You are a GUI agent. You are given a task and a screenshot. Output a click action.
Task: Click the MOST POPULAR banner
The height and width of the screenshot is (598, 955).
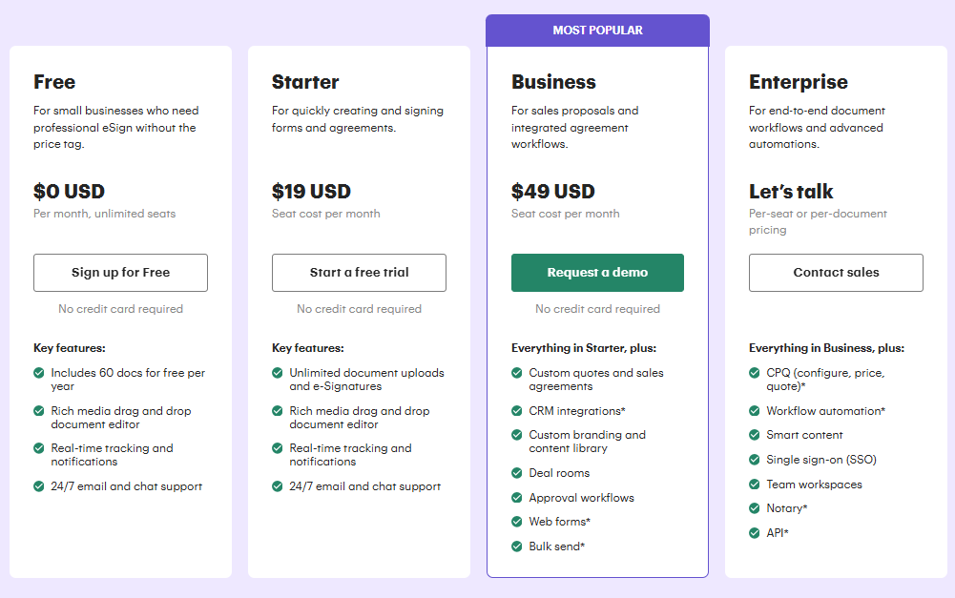coord(597,31)
